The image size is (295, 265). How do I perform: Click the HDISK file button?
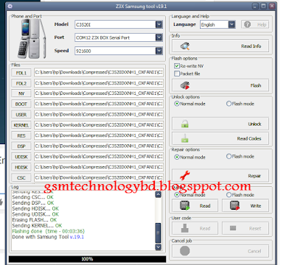tap(21, 167)
